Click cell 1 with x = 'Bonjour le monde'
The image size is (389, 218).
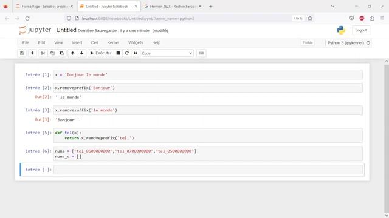(208, 74)
